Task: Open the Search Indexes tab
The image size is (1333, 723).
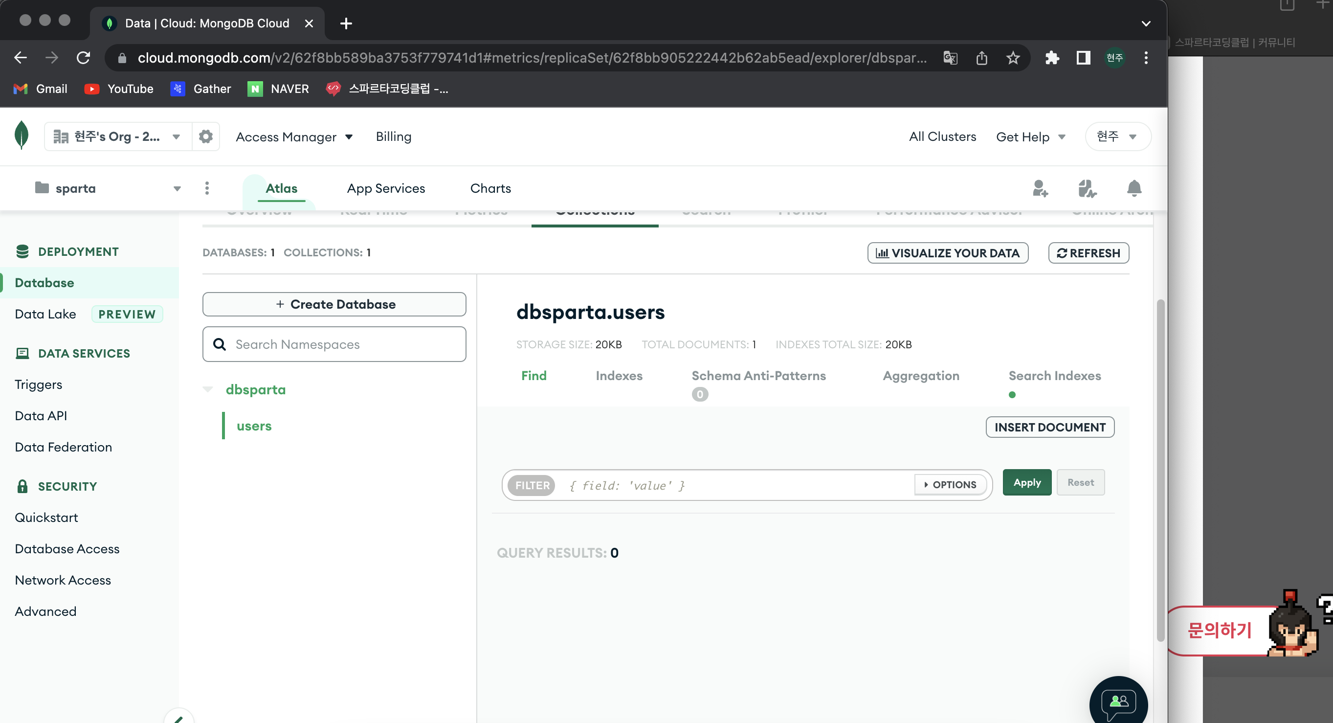Action: click(x=1055, y=376)
